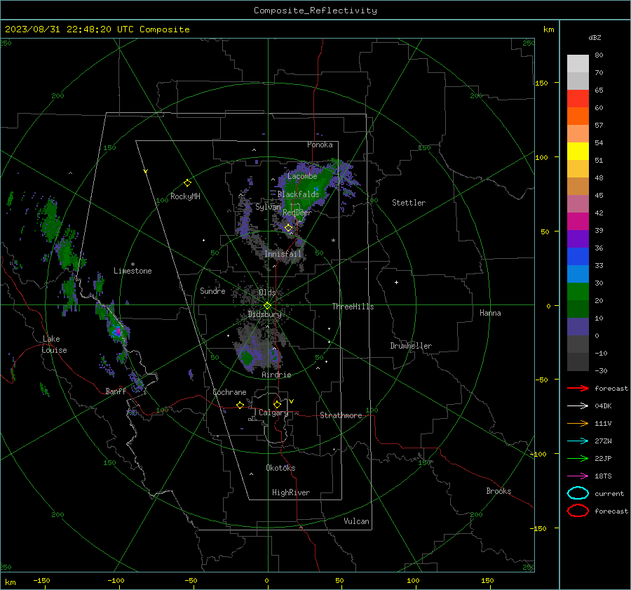Select the magenta 18TS arrow in legend
The image size is (631, 590).
578,476
